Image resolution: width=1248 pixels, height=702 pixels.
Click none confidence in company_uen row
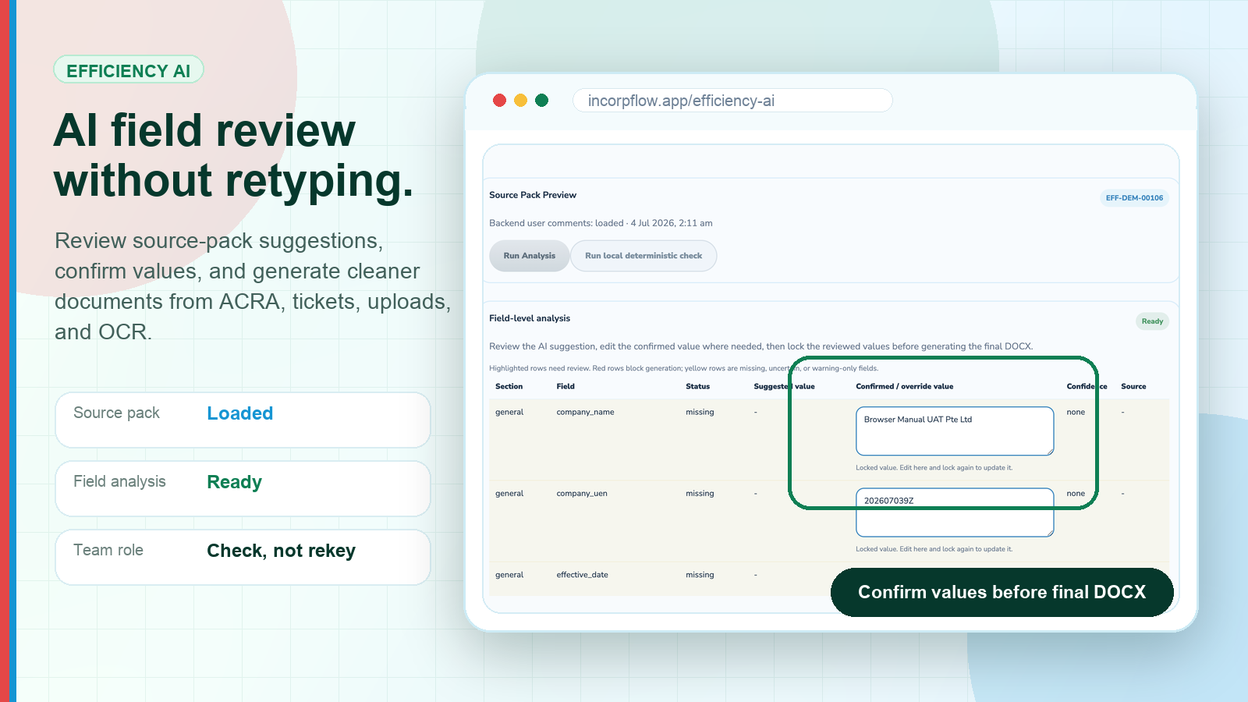tap(1076, 493)
